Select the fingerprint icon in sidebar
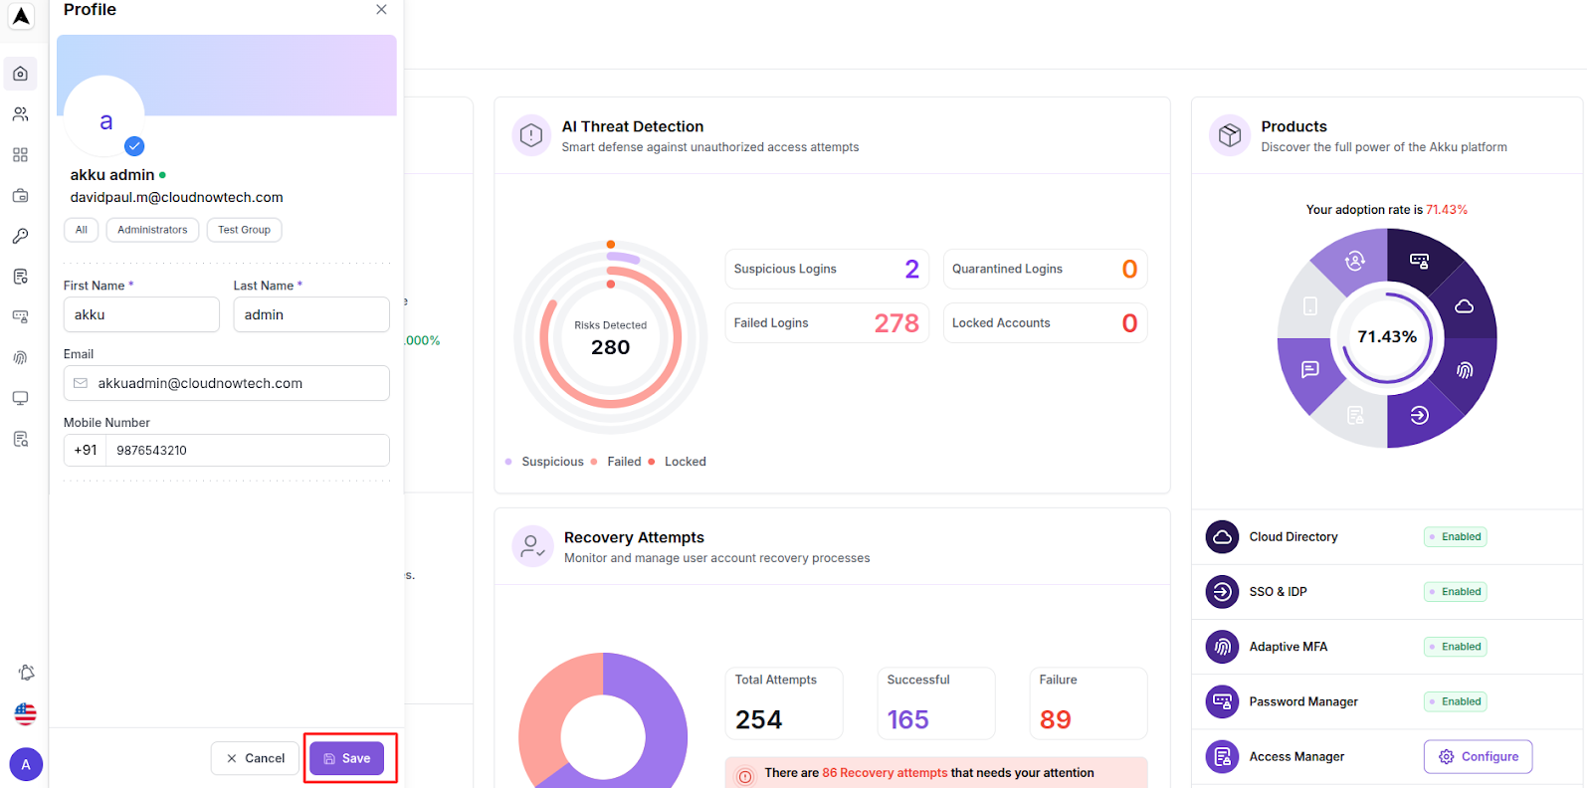The width and height of the screenshot is (1592, 788). coord(20,357)
